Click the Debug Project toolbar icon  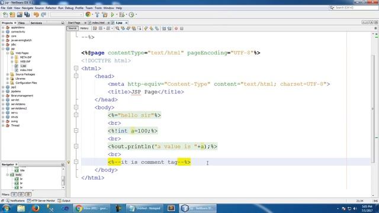coord(121,15)
